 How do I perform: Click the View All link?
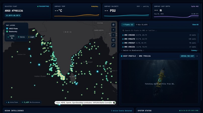(x=195, y=25)
